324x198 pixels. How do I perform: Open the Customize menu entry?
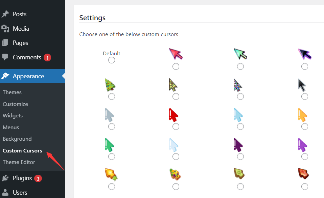tap(15, 104)
